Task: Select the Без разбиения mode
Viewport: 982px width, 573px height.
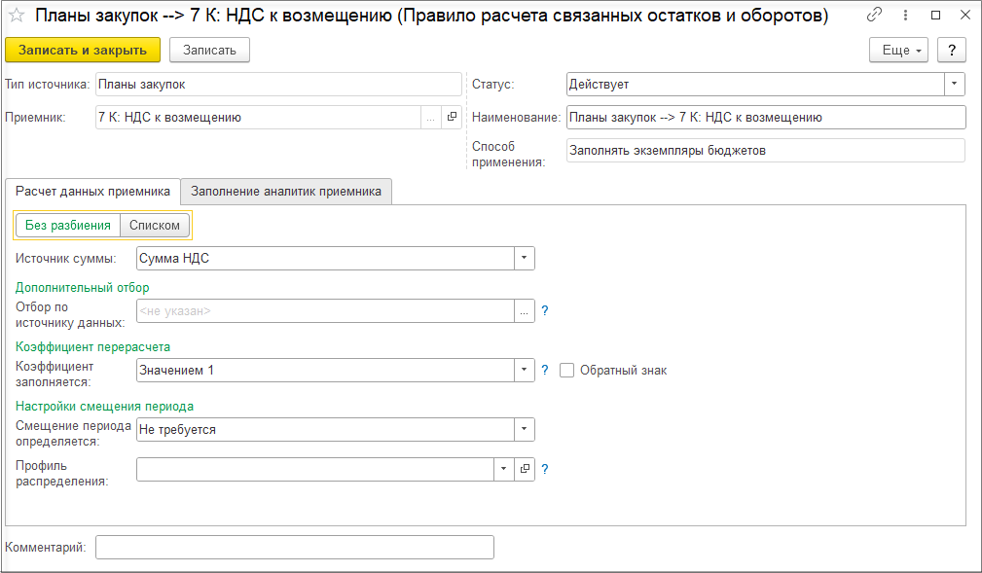Action: [x=68, y=226]
